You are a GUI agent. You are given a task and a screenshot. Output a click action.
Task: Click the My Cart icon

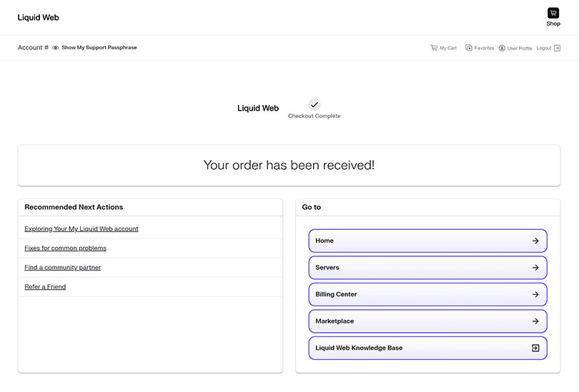[x=434, y=48]
